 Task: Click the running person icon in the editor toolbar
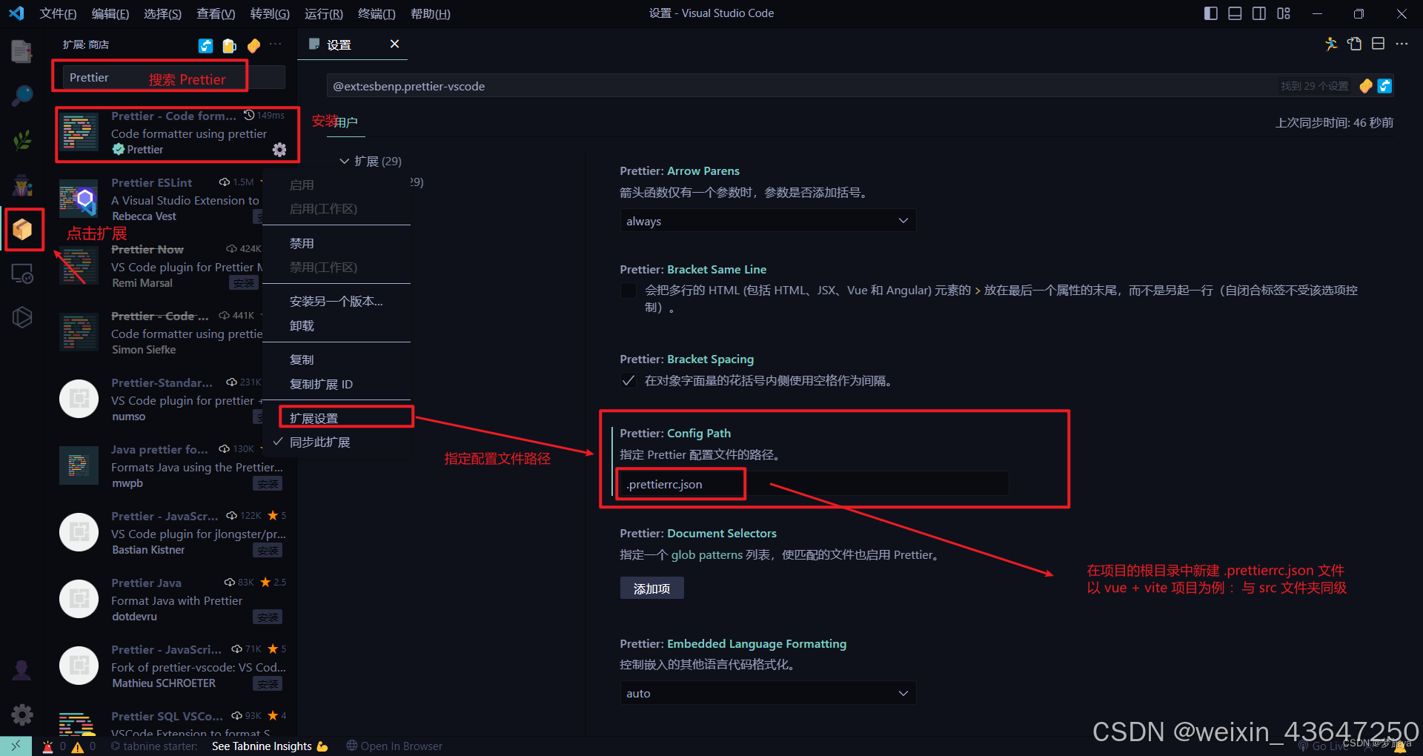click(x=1331, y=44)
